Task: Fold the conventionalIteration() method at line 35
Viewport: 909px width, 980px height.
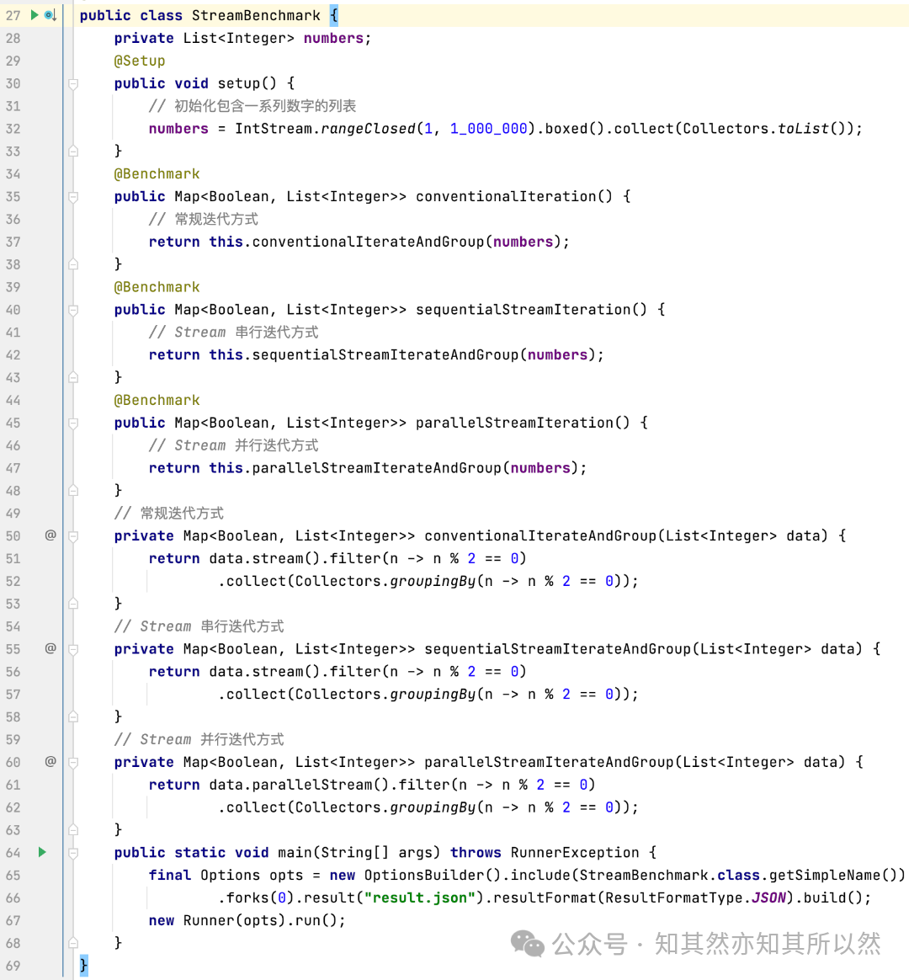Action: [73, 196]
